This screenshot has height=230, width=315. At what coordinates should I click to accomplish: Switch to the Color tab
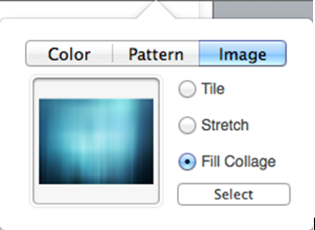pyautogui.click(x=69, y=54)
